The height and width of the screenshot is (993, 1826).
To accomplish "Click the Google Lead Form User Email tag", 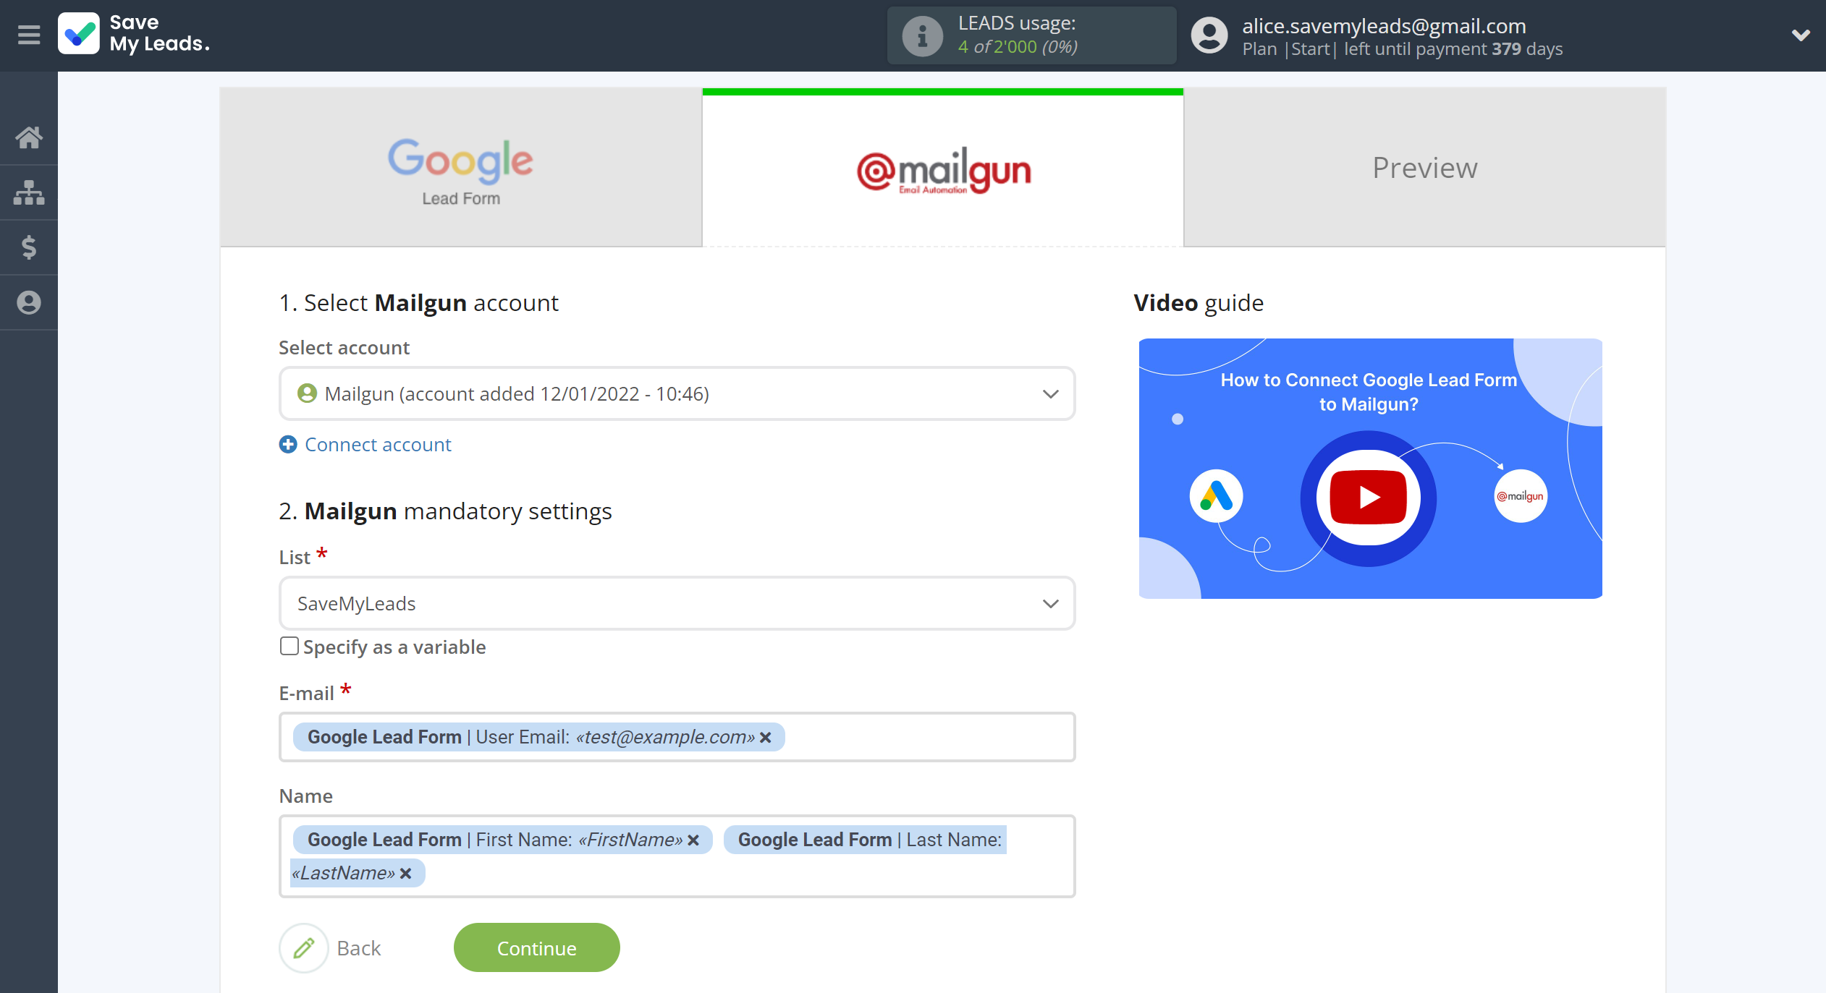I will 538,737.
